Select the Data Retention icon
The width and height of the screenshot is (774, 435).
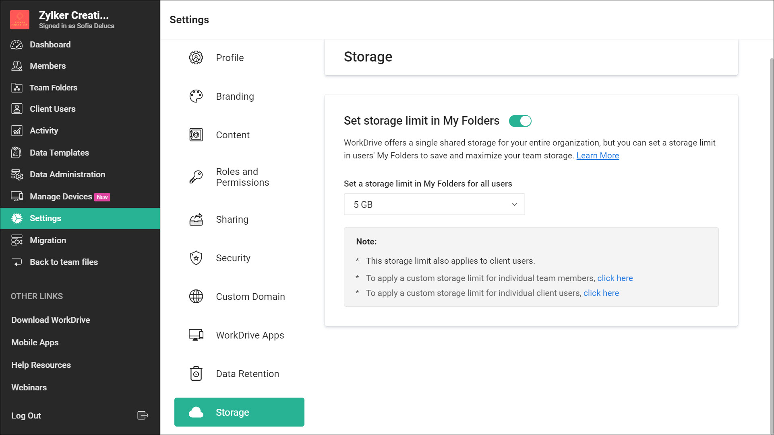(196, 373)
